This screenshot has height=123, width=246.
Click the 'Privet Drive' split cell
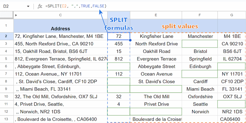coord(156,104)
